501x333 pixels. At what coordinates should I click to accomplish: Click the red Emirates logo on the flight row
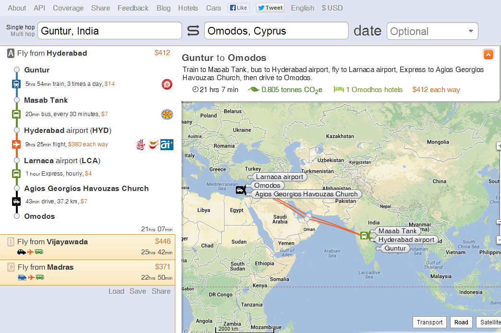(x=141, y=144)
